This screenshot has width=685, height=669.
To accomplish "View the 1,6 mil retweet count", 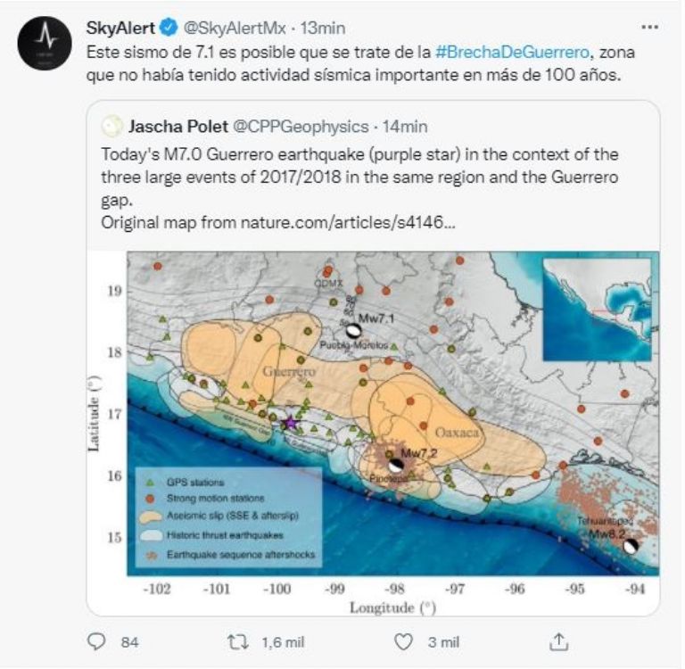I will tap(283, 642).
